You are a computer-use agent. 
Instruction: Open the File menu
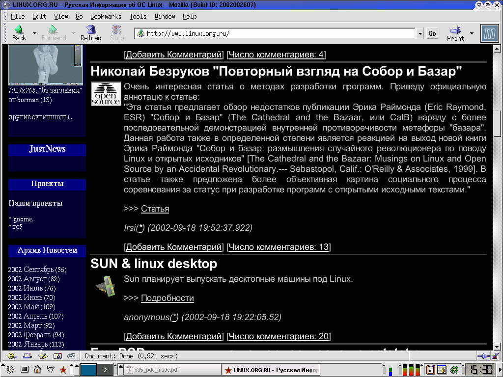[18, 16]
